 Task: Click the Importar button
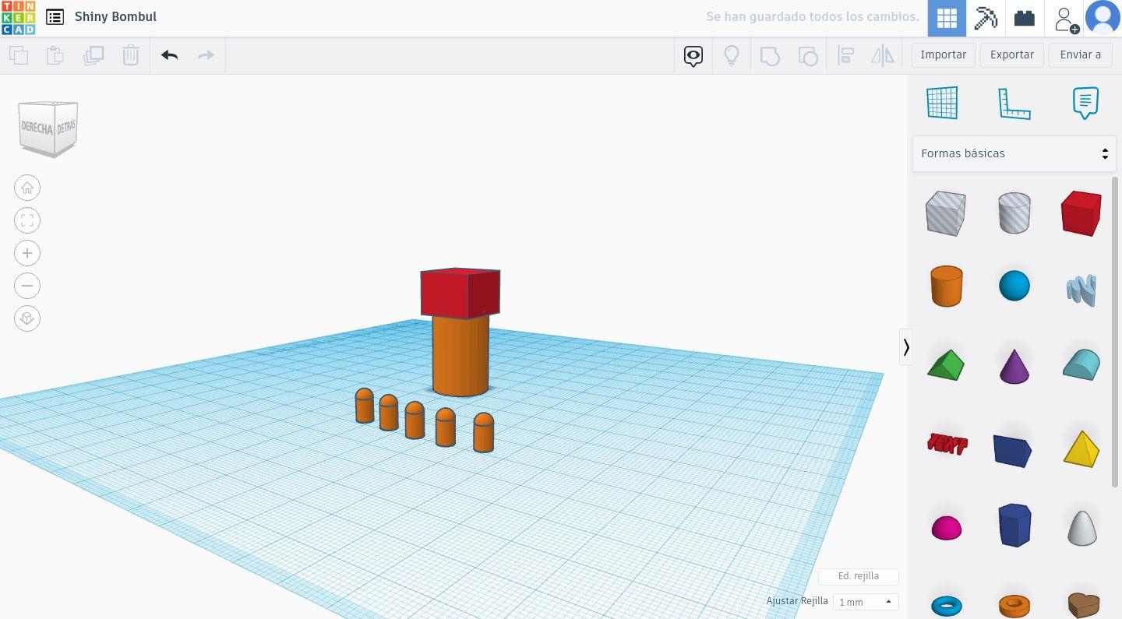(x=944, y=55)
